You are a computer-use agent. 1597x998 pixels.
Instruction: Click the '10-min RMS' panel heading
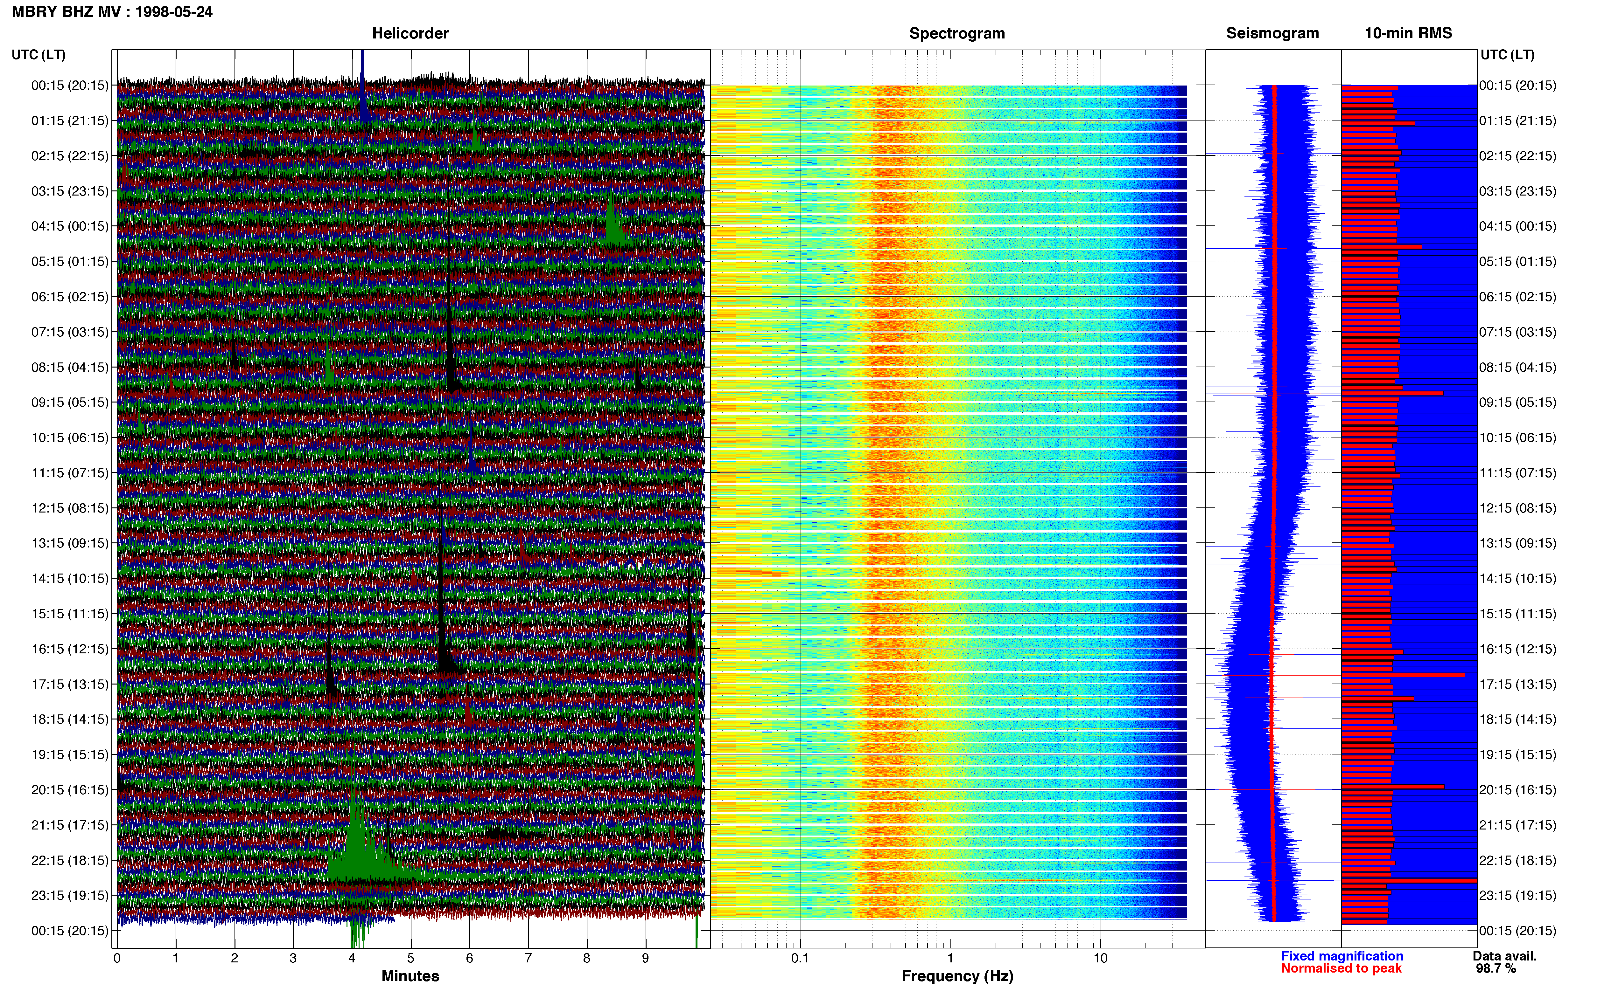click(x=1408, y=34)
